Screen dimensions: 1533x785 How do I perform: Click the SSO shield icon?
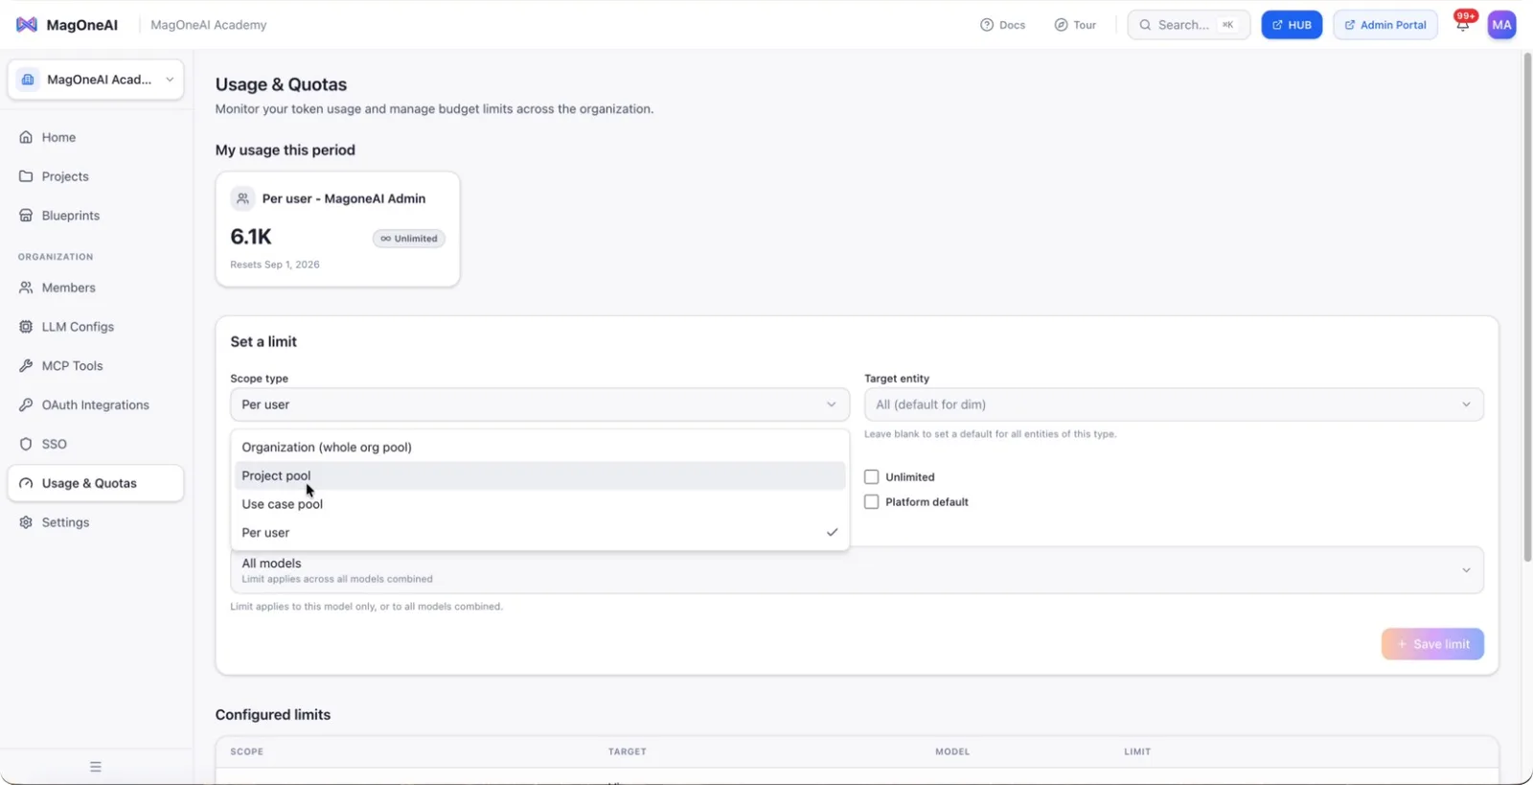click(x=26, y=445)
